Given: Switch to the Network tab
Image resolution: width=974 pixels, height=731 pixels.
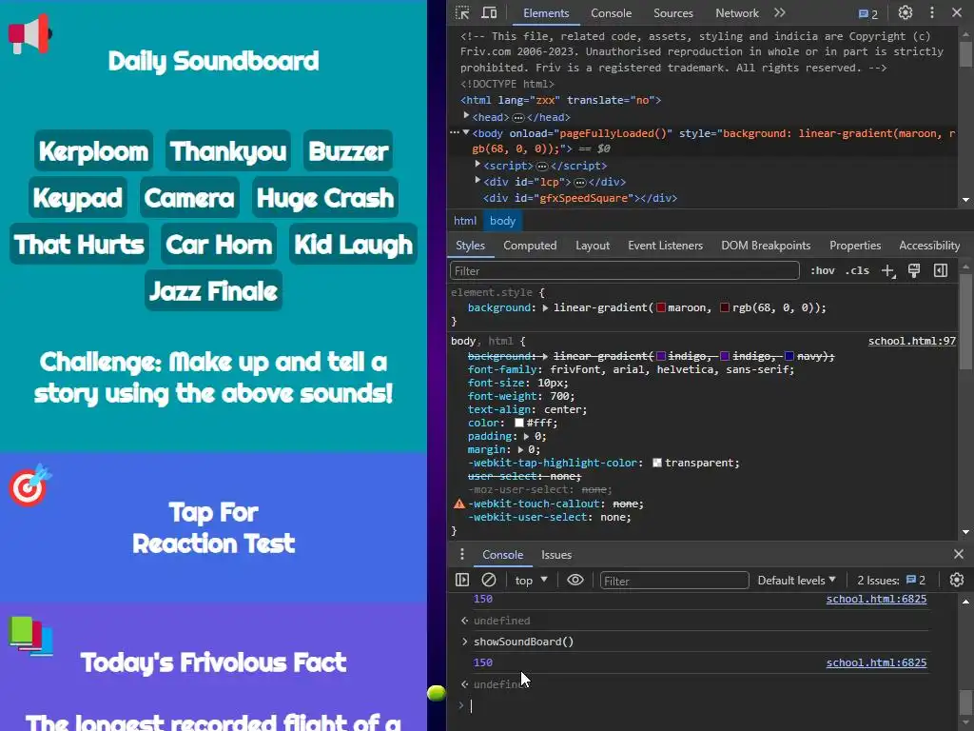Looking at the screenshot, I should click(x=737, y=13).
